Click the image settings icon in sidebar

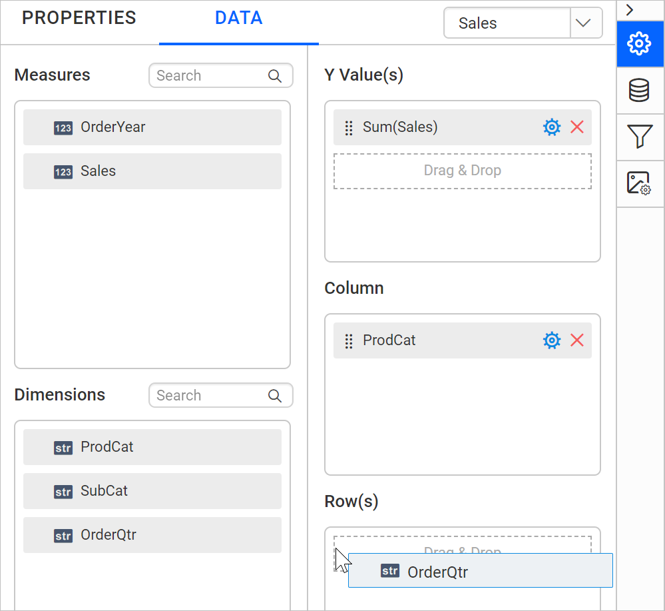pyautogui.click(x=639, y=183)
